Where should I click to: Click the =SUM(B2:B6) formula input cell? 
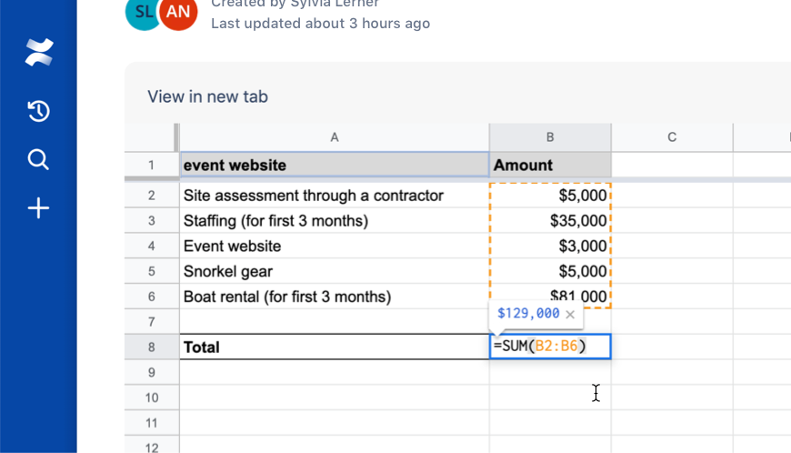point(550,347)
